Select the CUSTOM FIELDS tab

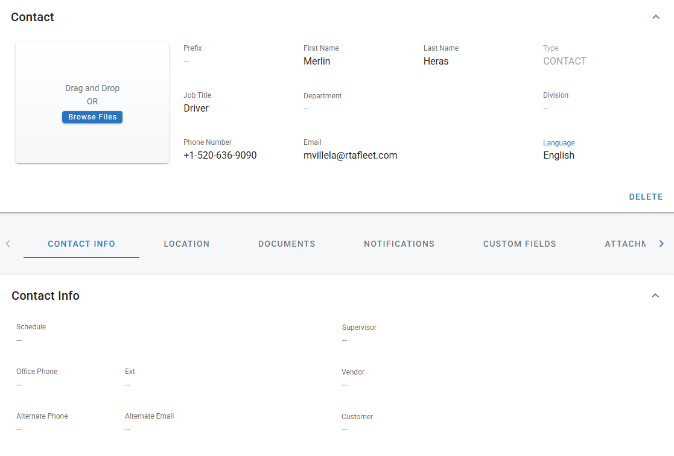pyautogui.click(x=520, y=244)
